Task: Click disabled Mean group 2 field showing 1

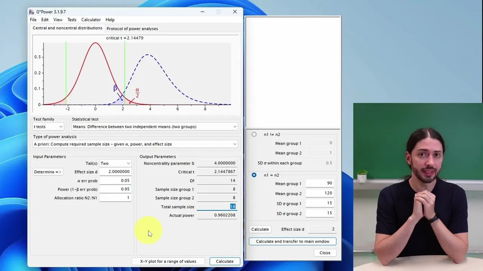Action: 320,153
